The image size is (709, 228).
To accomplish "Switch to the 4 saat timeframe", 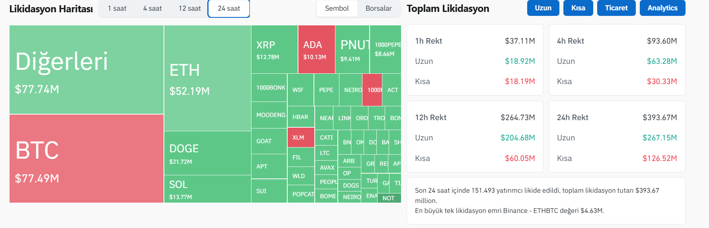I will pos(152,8).
